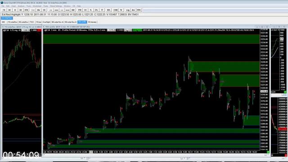Open the CB menu
The width and height of the screenshot is (288, 162).
coord(74,6)
